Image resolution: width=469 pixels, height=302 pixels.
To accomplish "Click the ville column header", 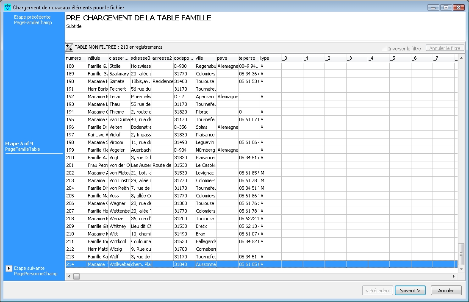I will point(205,58).
